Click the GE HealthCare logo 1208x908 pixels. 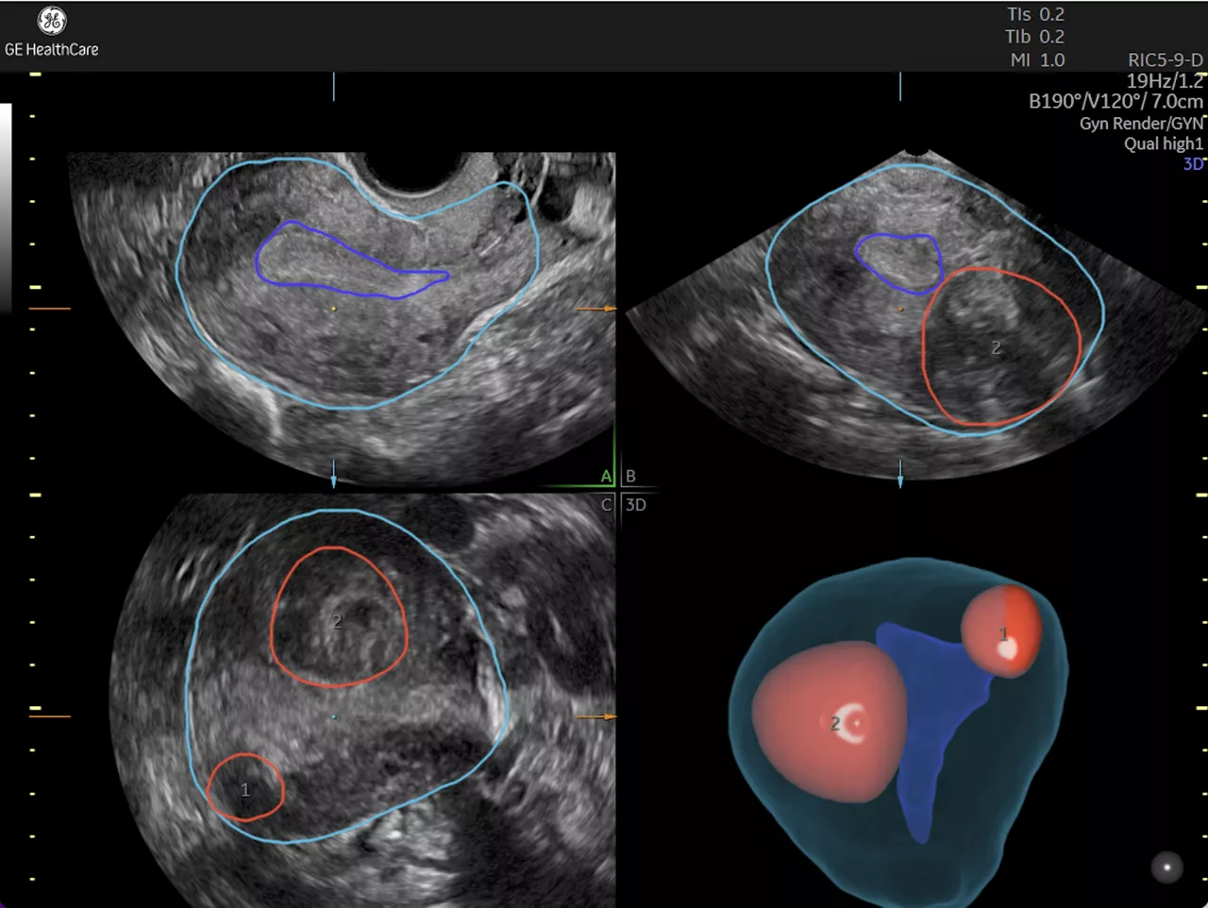tap(51, 32)
